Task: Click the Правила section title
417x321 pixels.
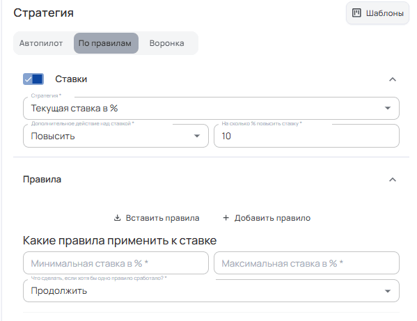Action: [42, 179]
